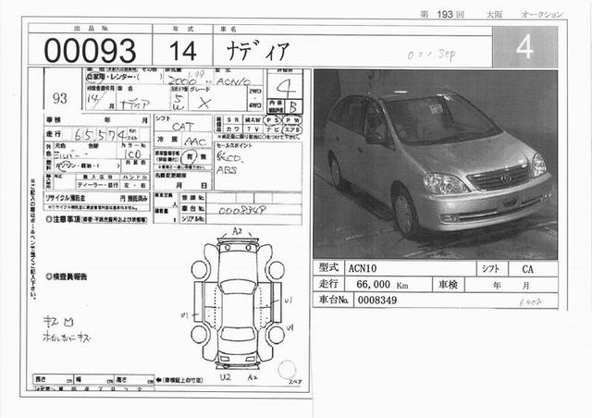Screen dimensions: 592x418
Task: Click the small box number 93
Action: click(60, 99)
